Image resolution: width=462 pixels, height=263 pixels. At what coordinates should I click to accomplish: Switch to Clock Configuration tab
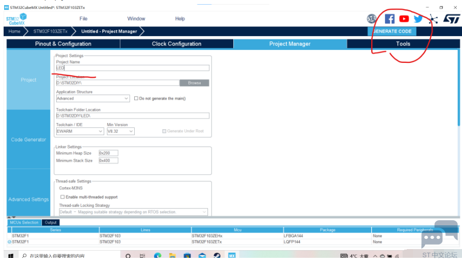tap(177, 44)
